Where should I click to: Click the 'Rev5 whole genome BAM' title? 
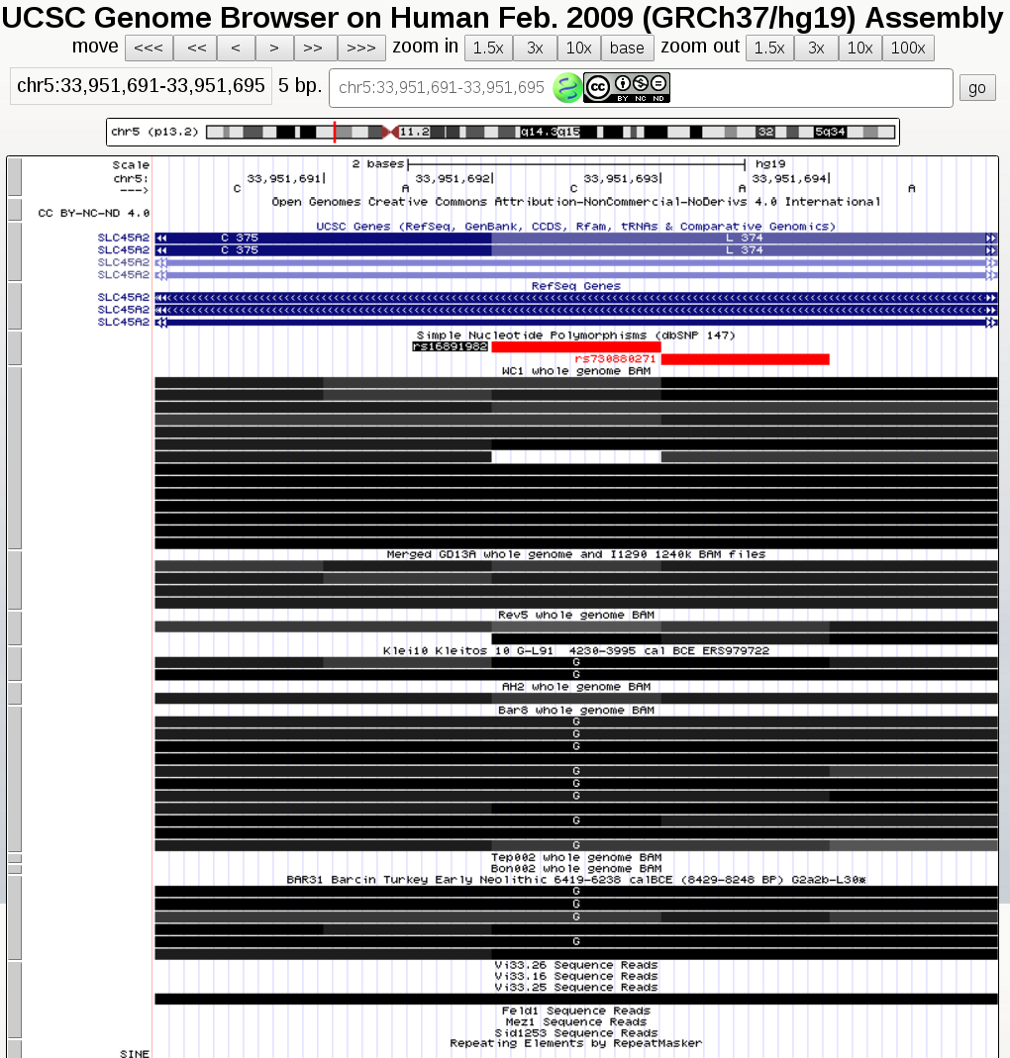(576, 615)
